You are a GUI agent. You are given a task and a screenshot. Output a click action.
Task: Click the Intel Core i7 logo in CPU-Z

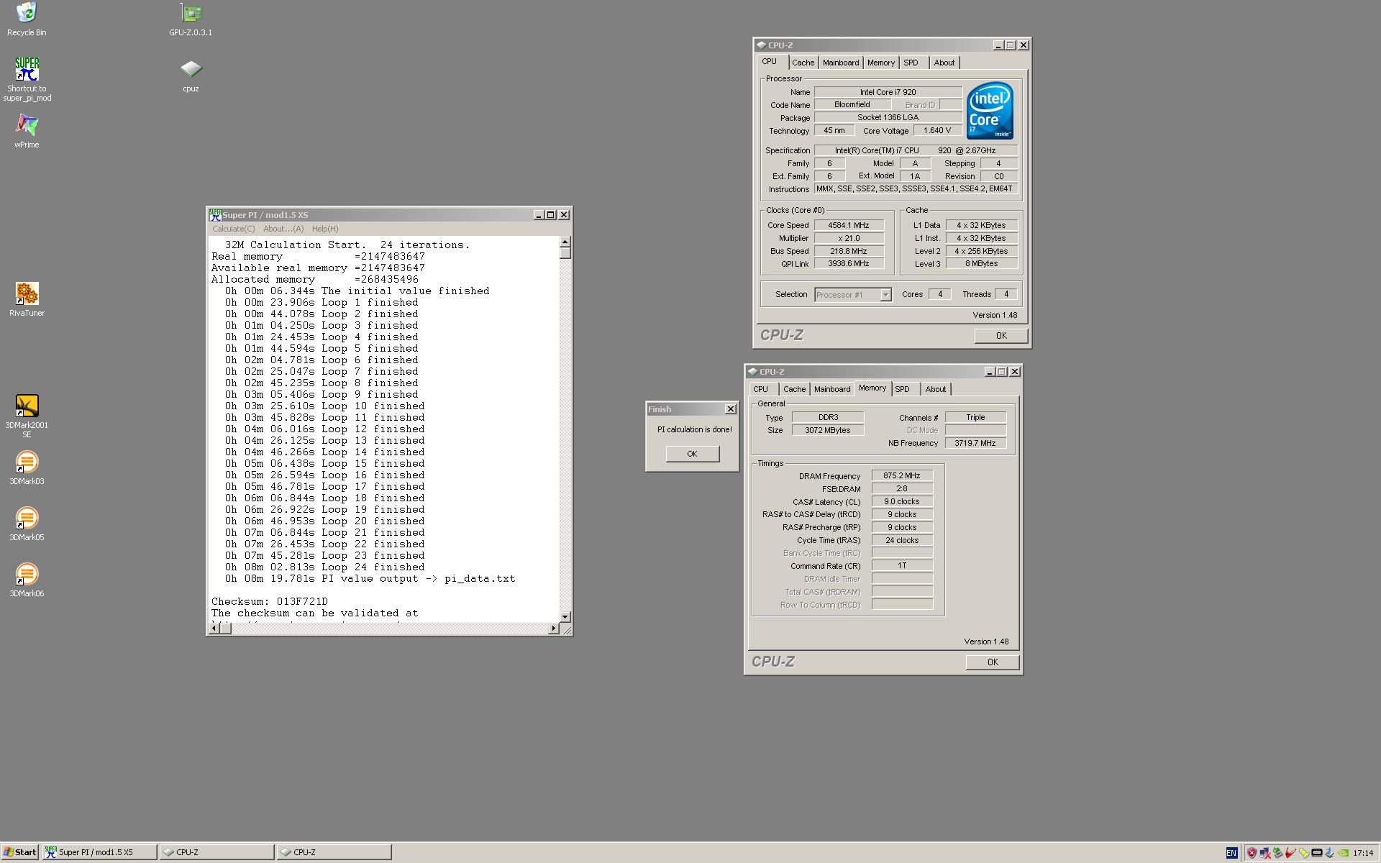click(990, 110)
